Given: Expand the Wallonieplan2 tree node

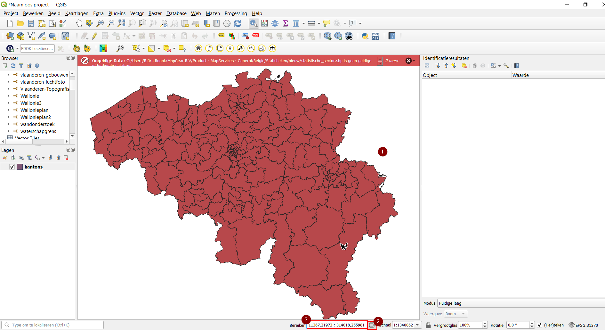Looking at the screenshot, I should (8, 117).
